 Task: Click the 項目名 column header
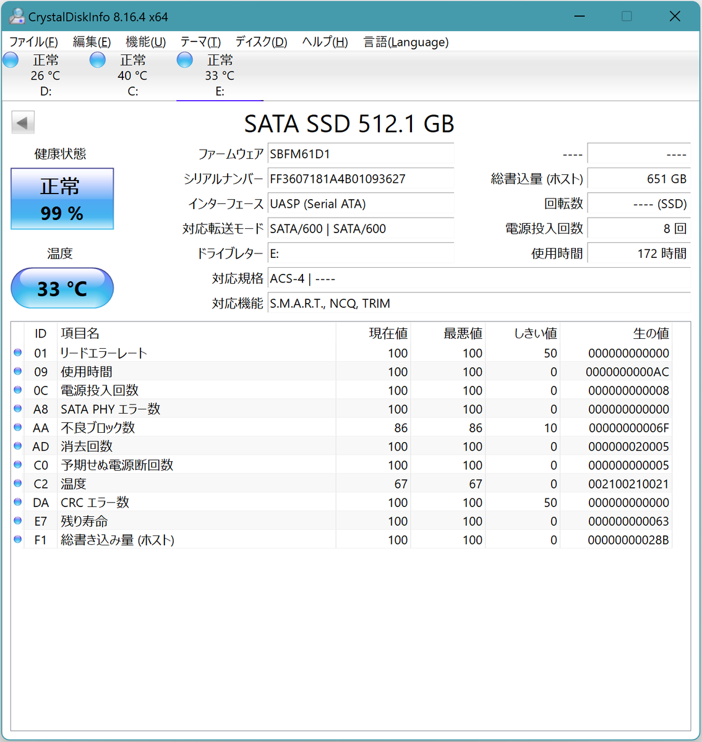coord(197,333)
